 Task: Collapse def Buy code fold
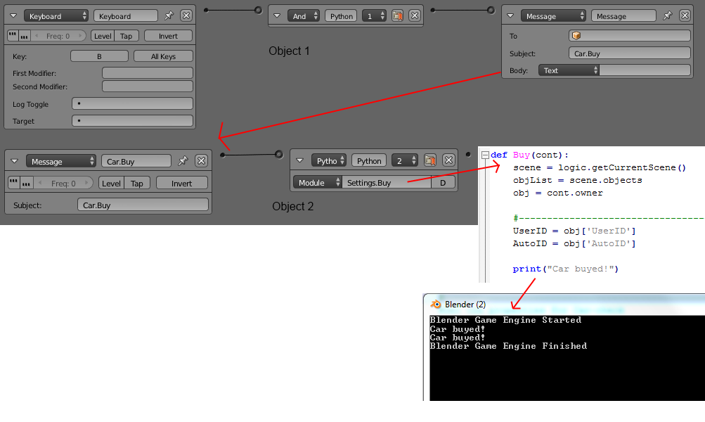point(485,155)
